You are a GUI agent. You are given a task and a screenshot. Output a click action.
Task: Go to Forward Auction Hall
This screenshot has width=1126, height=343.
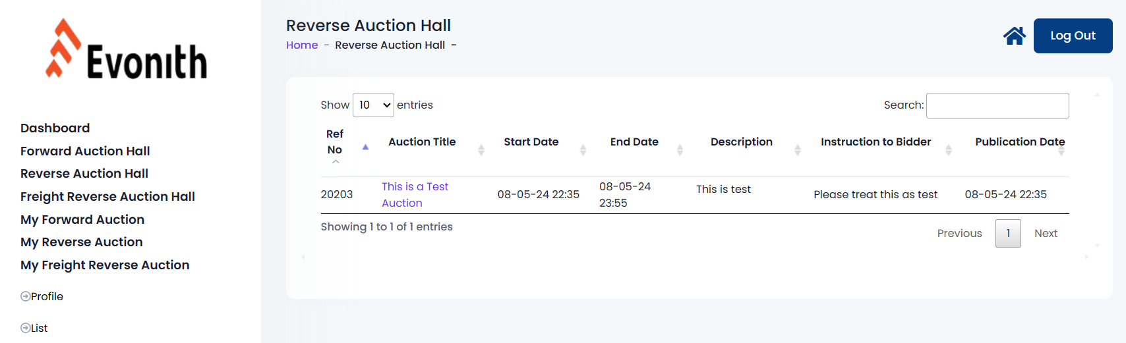85,151
